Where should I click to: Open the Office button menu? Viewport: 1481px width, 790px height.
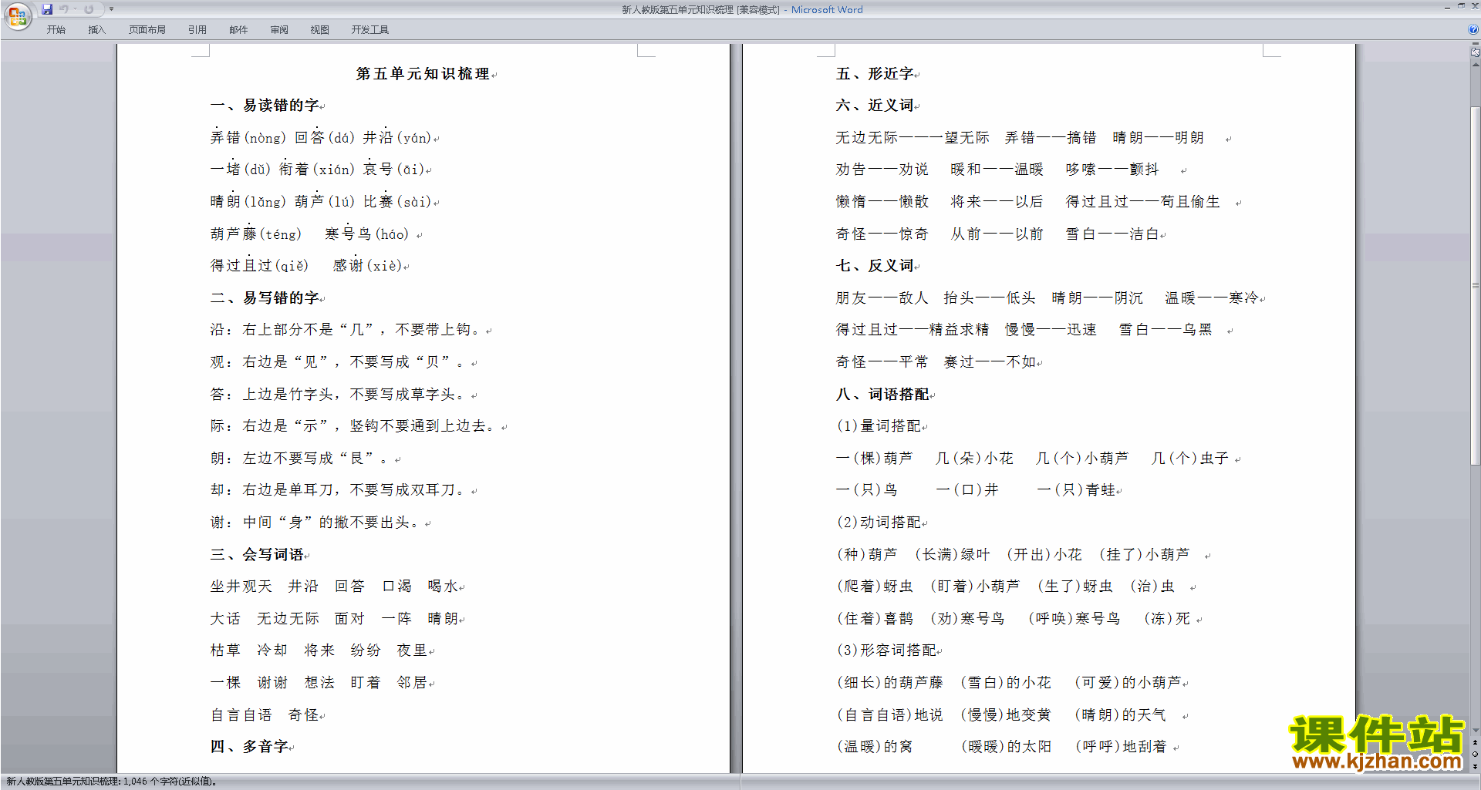tap(17, 15)
